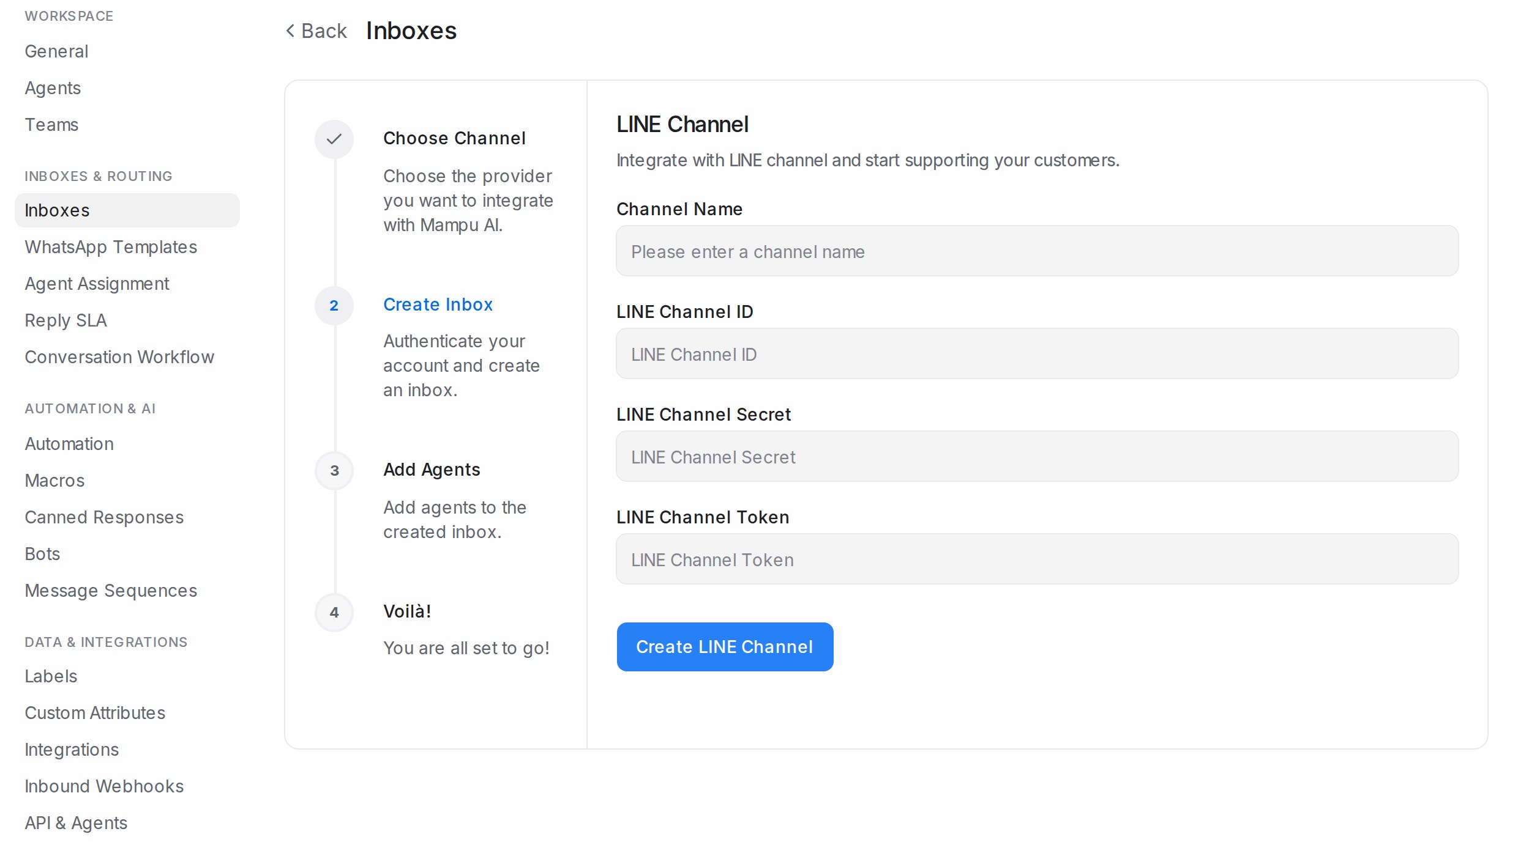Click the Inboxes page title
1518x856 pixels.
coord(411,31)
